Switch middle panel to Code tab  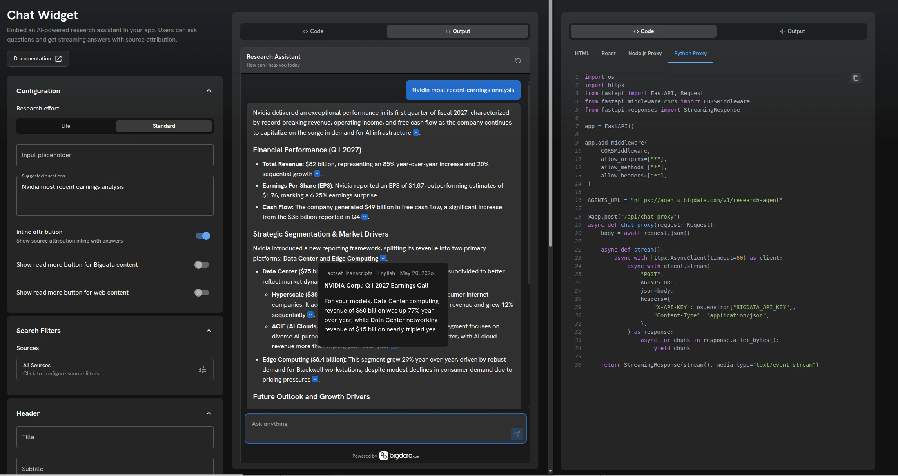point(313,31)
